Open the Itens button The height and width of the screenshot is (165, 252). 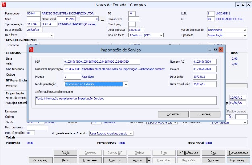(65, 160)
